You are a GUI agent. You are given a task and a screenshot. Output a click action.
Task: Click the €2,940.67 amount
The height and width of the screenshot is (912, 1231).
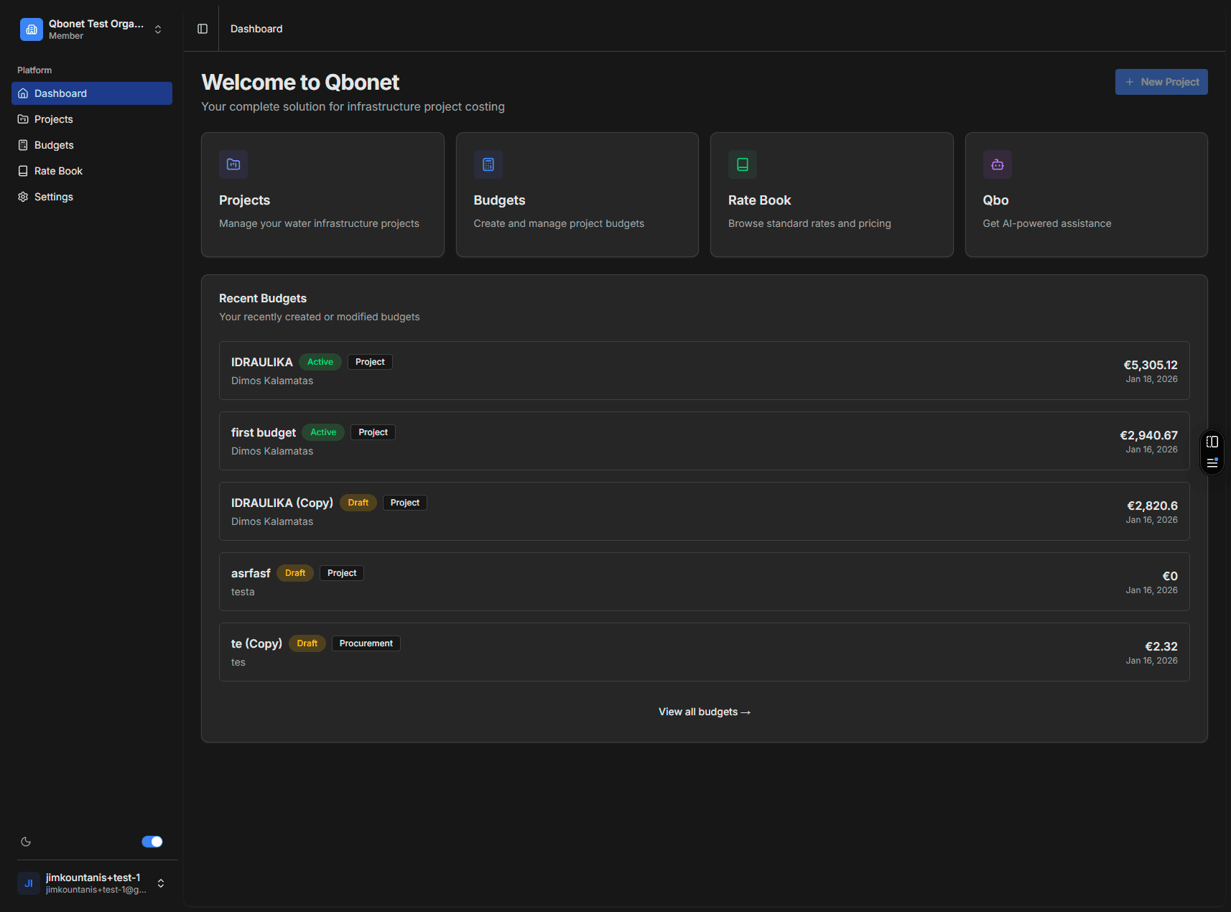tap(1149, 435)
